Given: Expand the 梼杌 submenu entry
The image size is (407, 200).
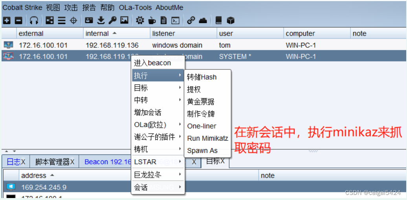Looking at the screenshot, I should tap(158, 149).
